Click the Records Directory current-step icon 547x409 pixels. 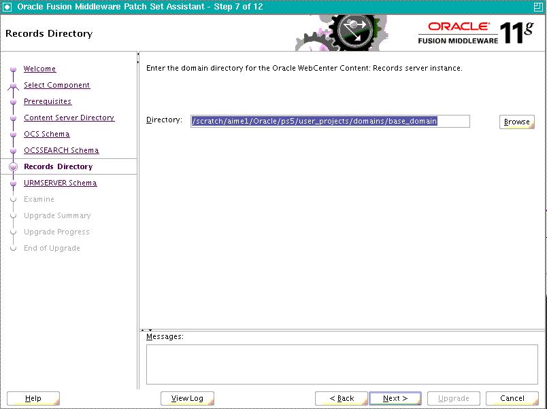pyautogui.click(x=14, y=167)
